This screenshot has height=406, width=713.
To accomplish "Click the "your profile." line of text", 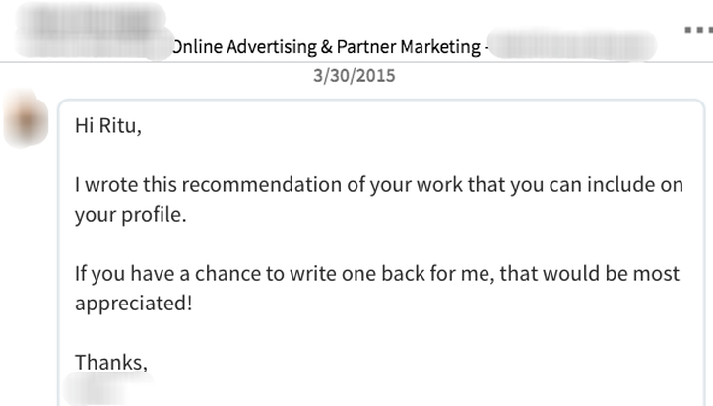I will click(x=130, y=215).
